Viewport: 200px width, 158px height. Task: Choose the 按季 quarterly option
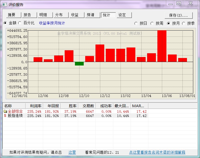coord(183,23)
